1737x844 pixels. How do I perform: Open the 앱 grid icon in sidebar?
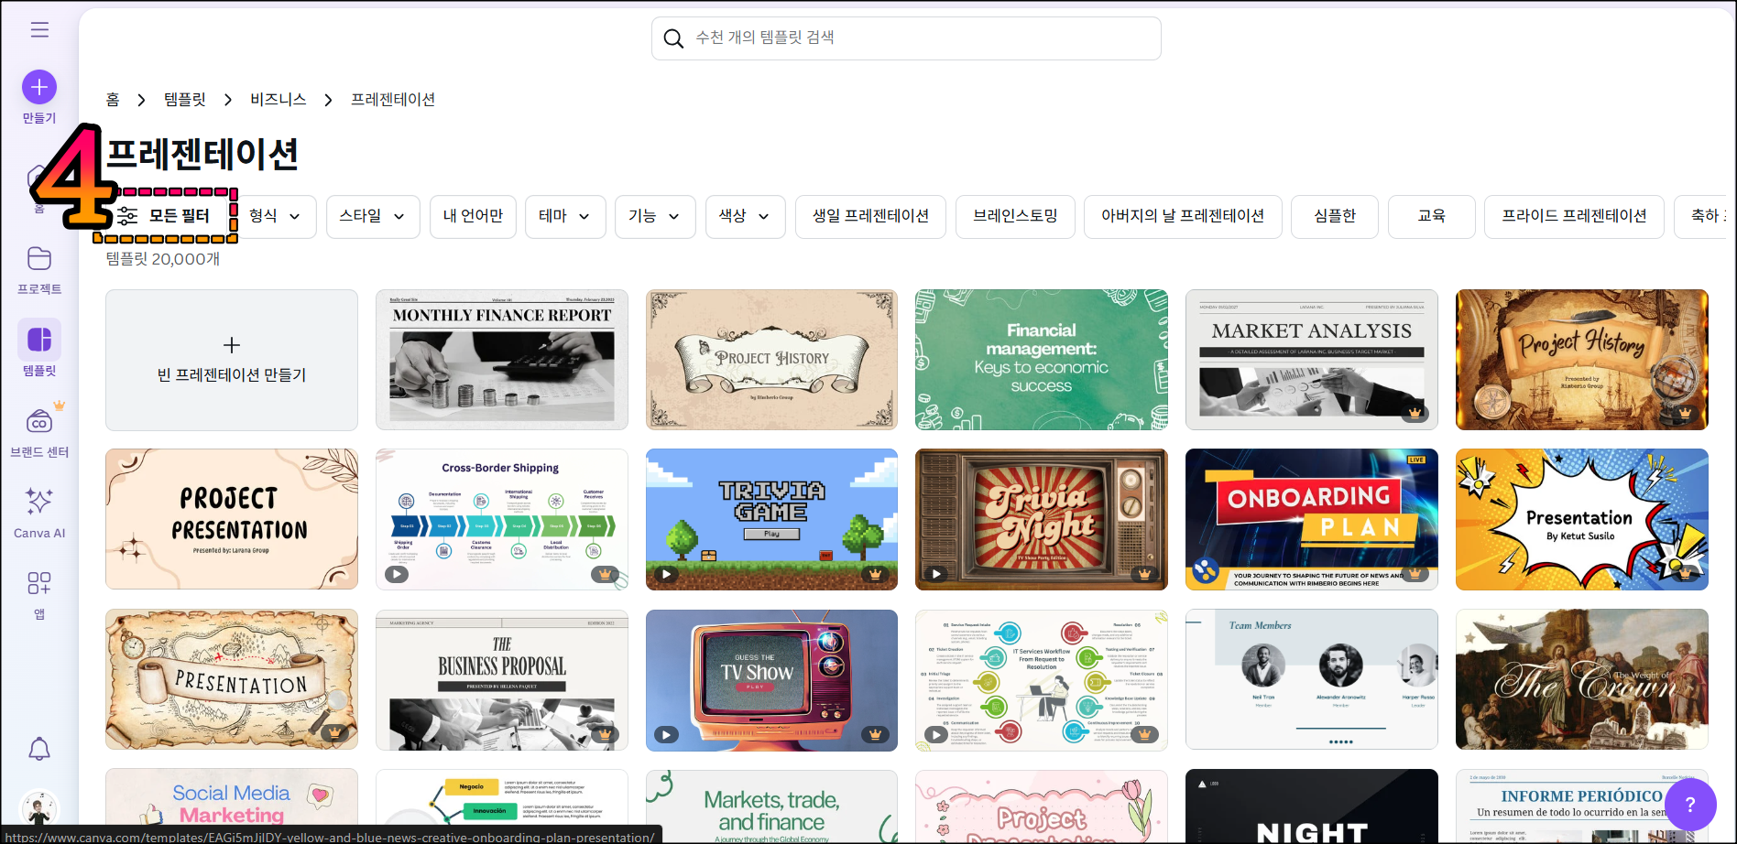tap(39, 583)
